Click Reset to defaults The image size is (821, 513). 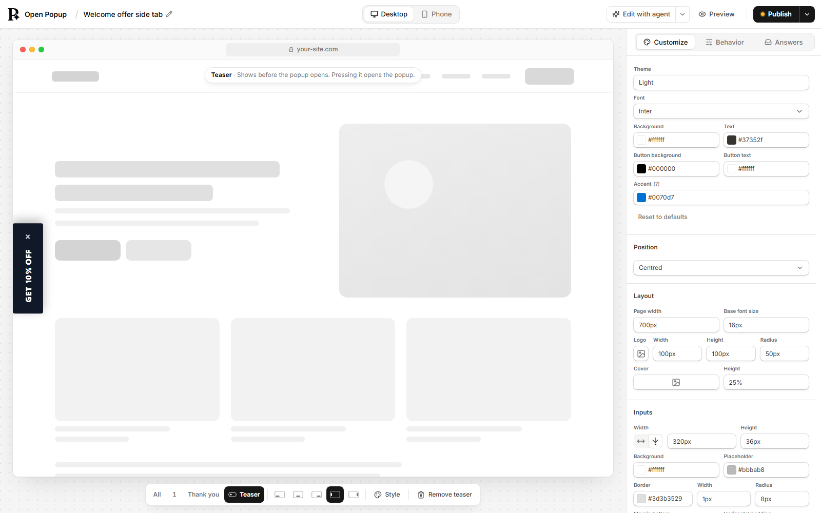(x=662, y=217)
